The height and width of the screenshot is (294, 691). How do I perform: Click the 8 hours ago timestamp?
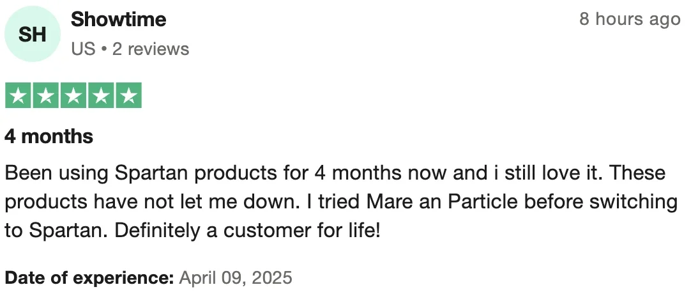pos(629,20)
